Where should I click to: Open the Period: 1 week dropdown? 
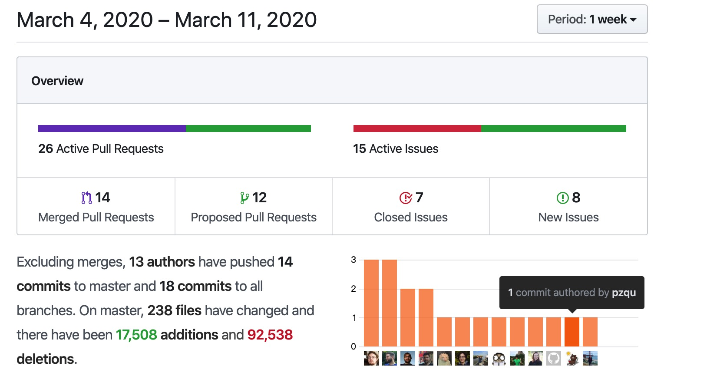click(x=592, y=19)
